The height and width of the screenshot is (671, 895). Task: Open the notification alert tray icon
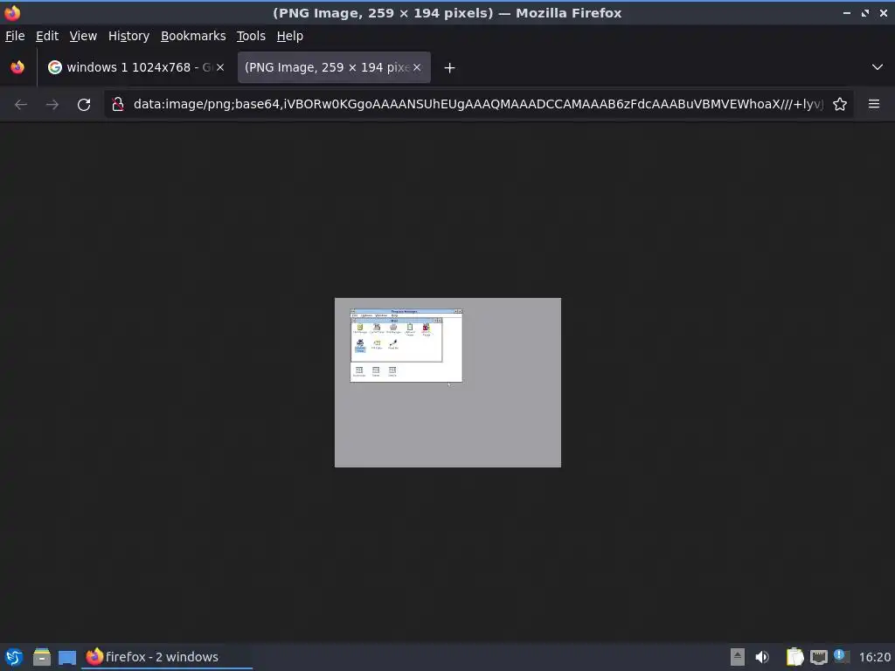(x=841, y=656)
